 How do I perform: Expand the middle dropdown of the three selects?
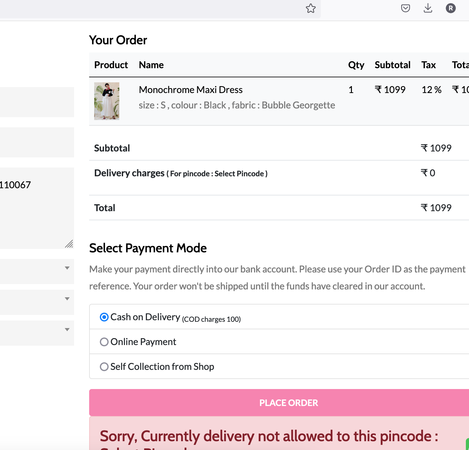[x=37, y=302]
